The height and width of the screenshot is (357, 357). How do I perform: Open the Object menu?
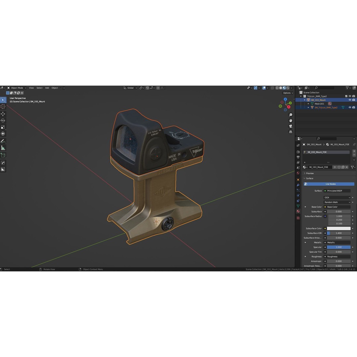[55, 88]
